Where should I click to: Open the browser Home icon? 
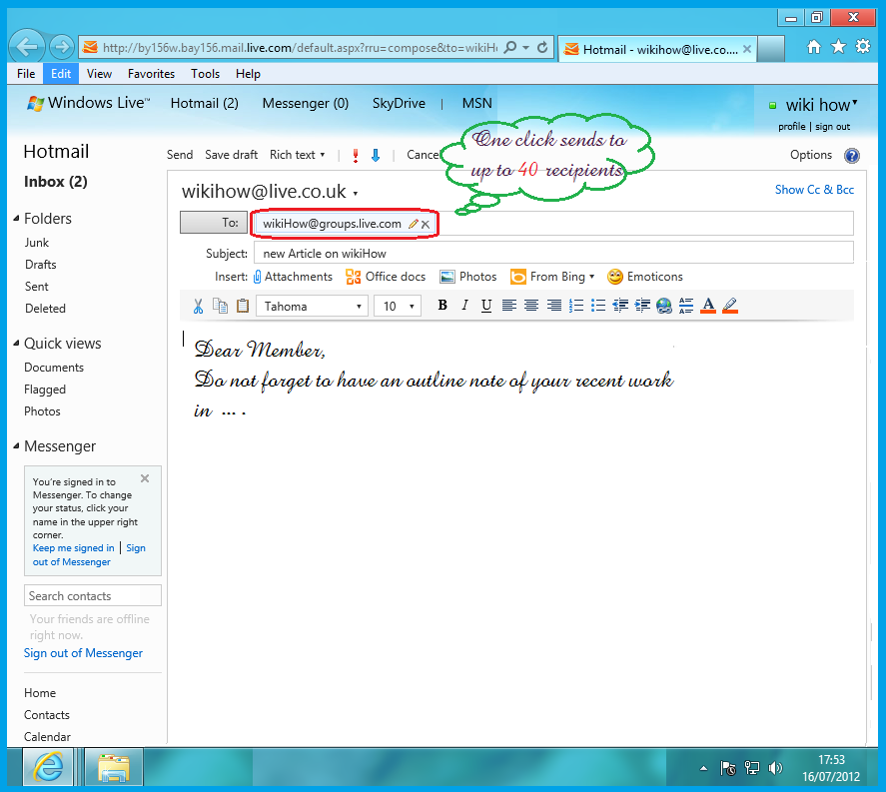814,46
